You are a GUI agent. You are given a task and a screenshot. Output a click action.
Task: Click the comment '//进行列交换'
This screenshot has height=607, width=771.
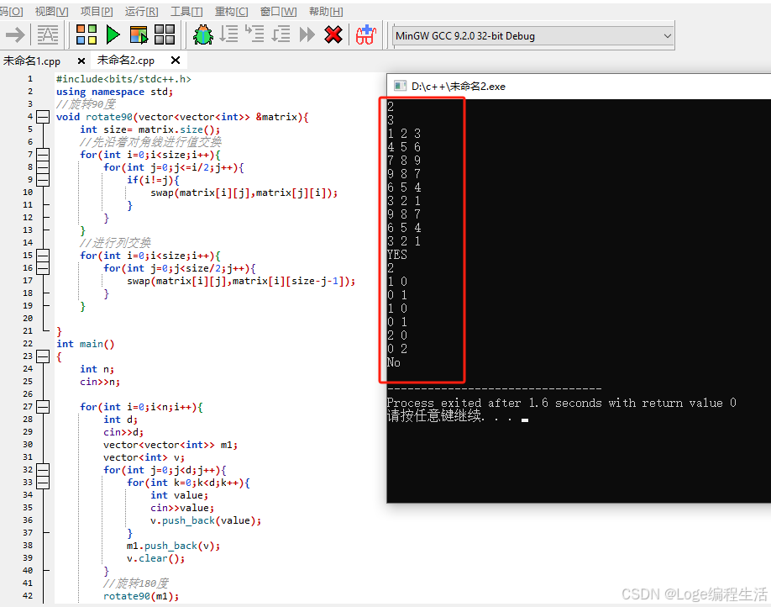[115, 243]
